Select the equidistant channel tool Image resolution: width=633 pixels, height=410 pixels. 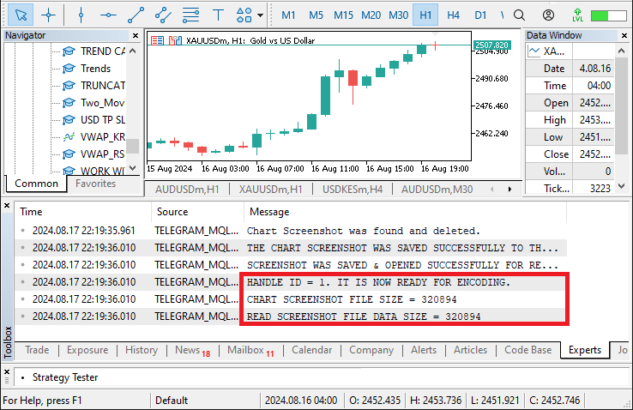(x=163, y=15)
